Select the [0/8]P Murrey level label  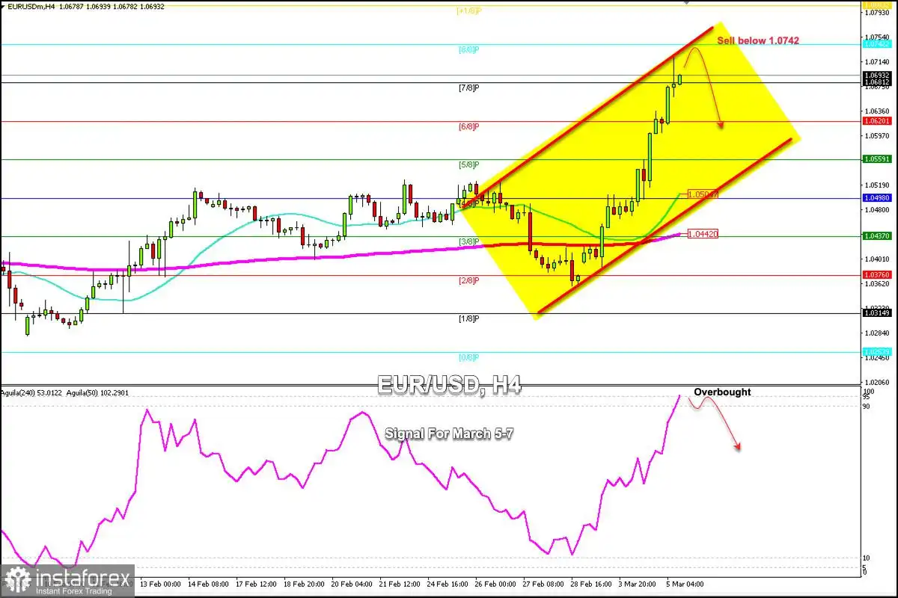[468, 357]
